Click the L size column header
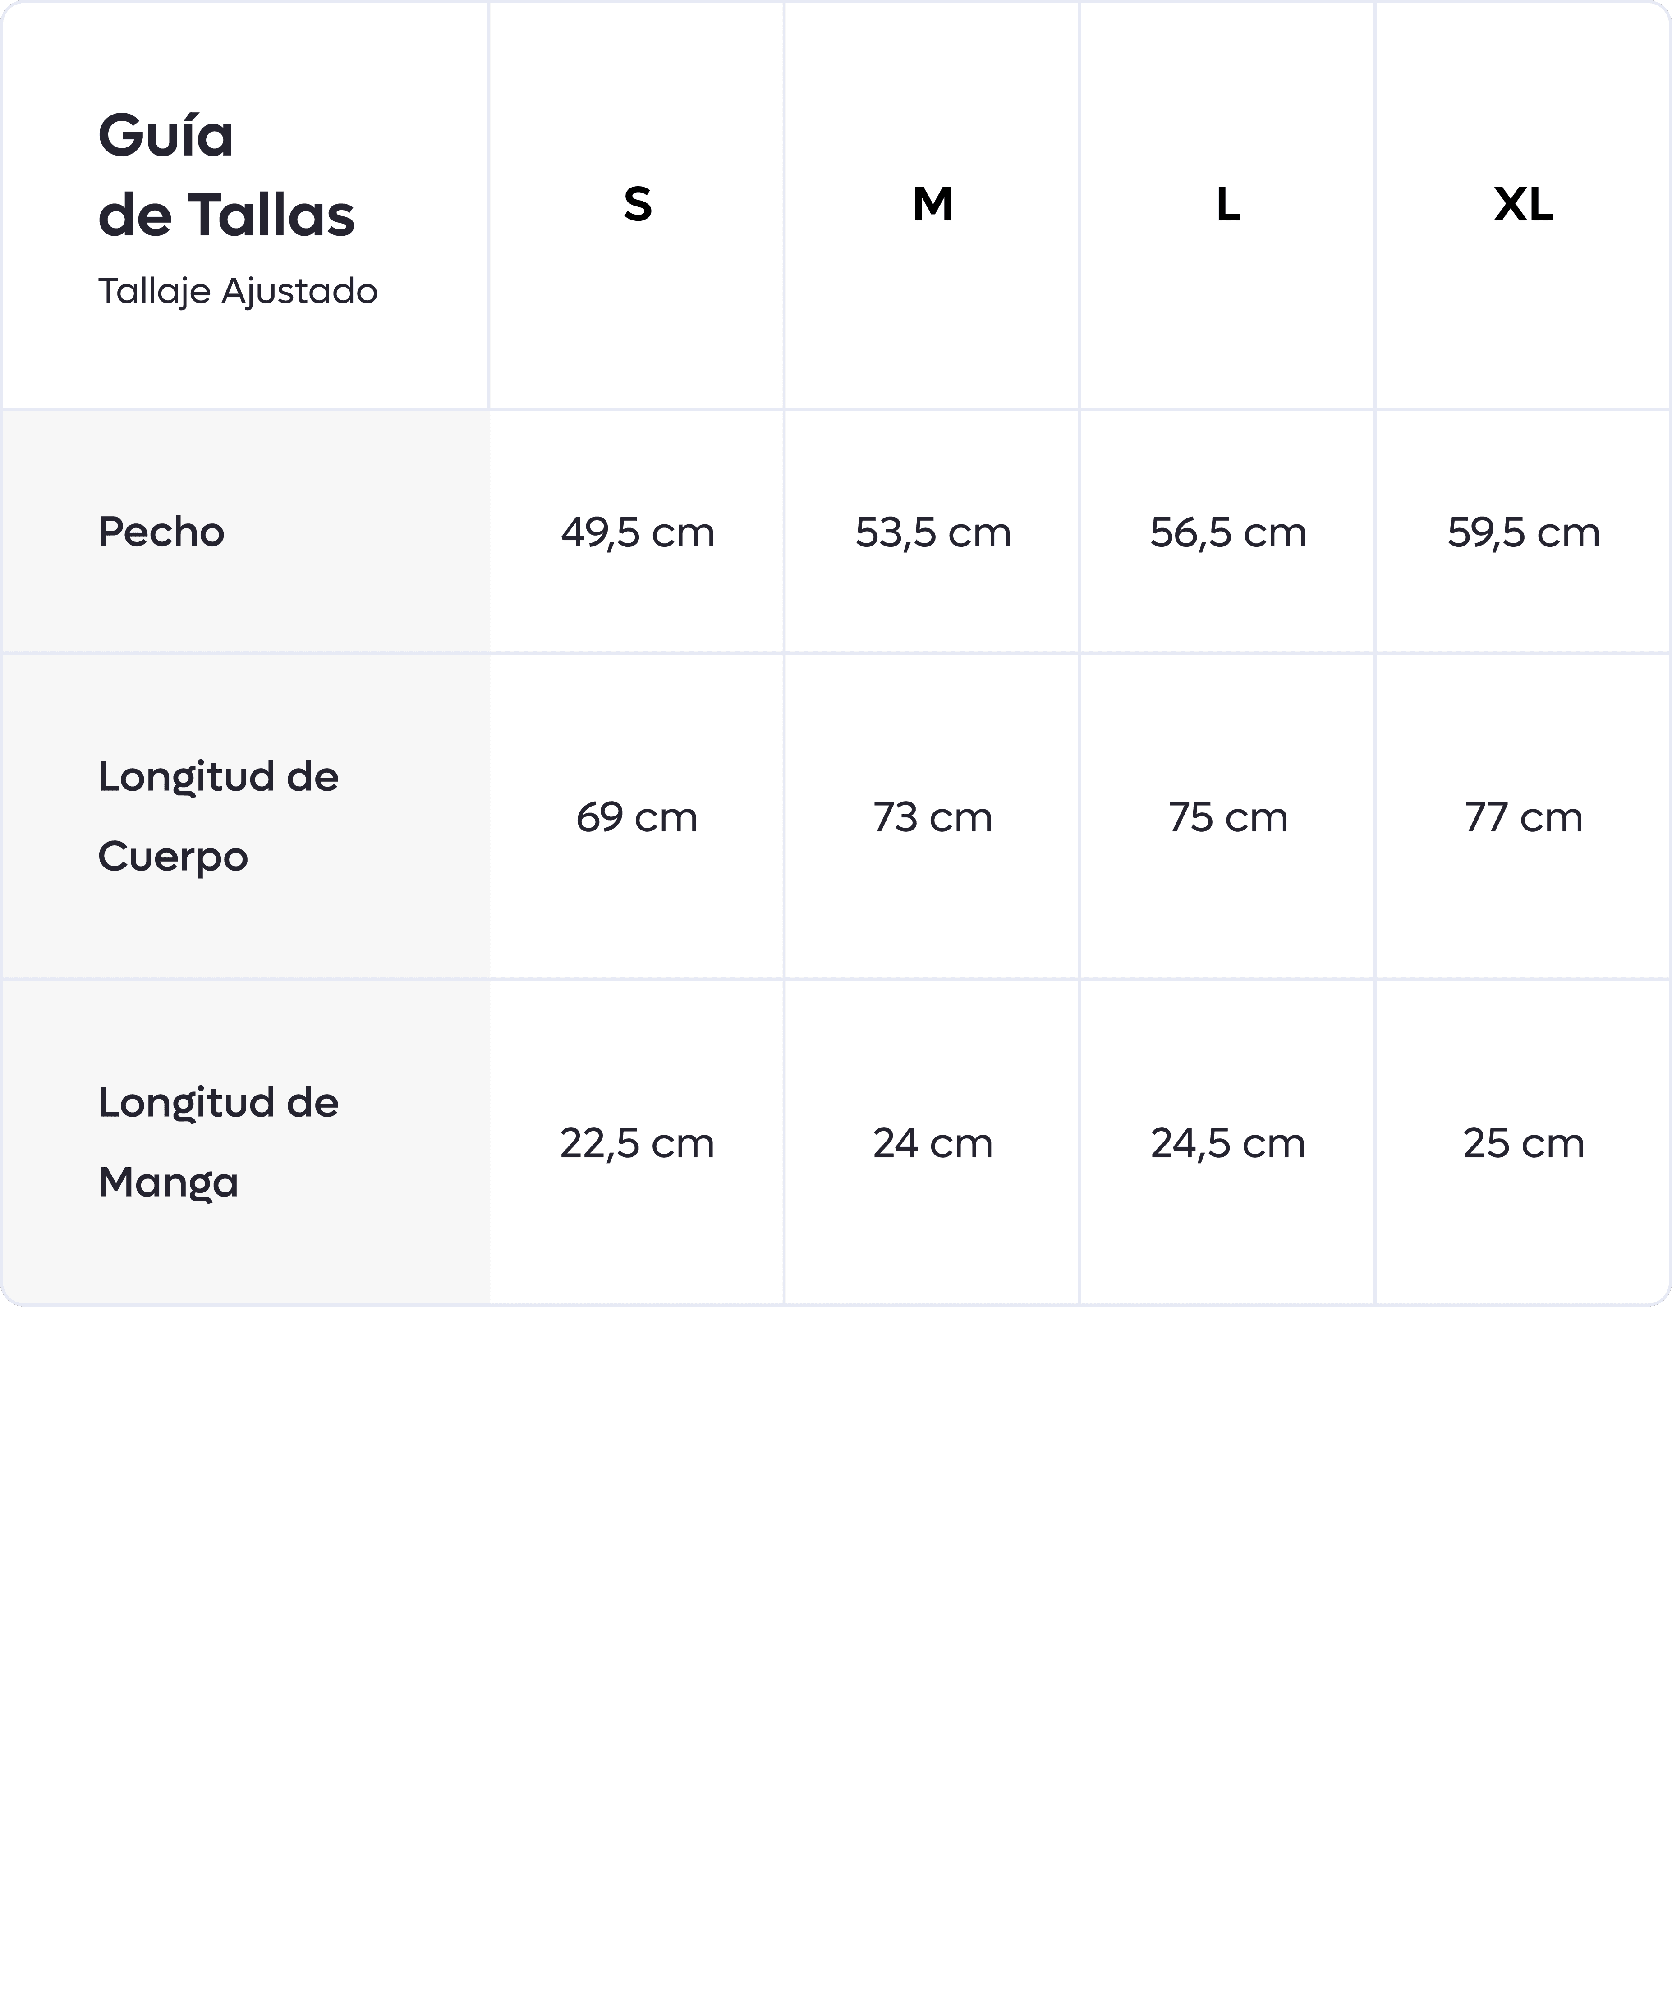Image resolution: width=1672 pixels, height=1999 pixels. click(1227, 205)
